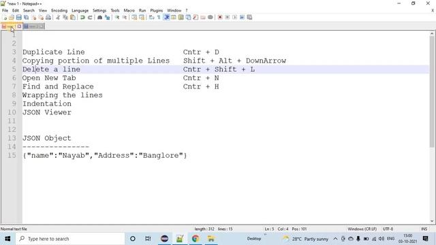The height and width of the screenshot is (245, 436).
Task: Click the volume speaker tray icon
Action: pyautogui.click(x=381, y=239)
